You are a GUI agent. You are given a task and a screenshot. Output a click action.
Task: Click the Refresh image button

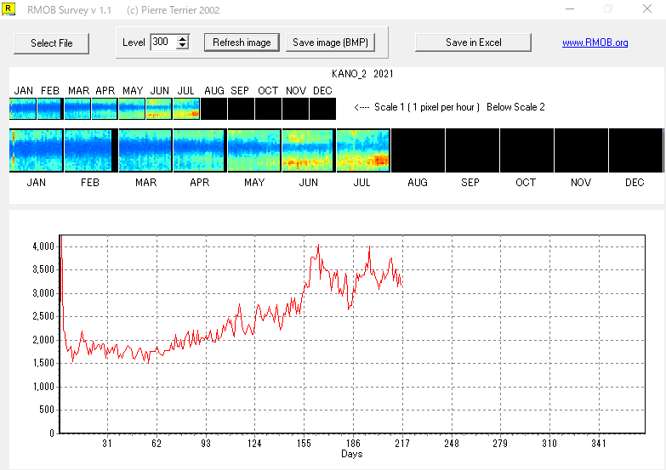(242, 42)
